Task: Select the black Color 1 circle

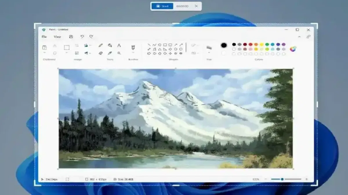Action: coord(224,45)
